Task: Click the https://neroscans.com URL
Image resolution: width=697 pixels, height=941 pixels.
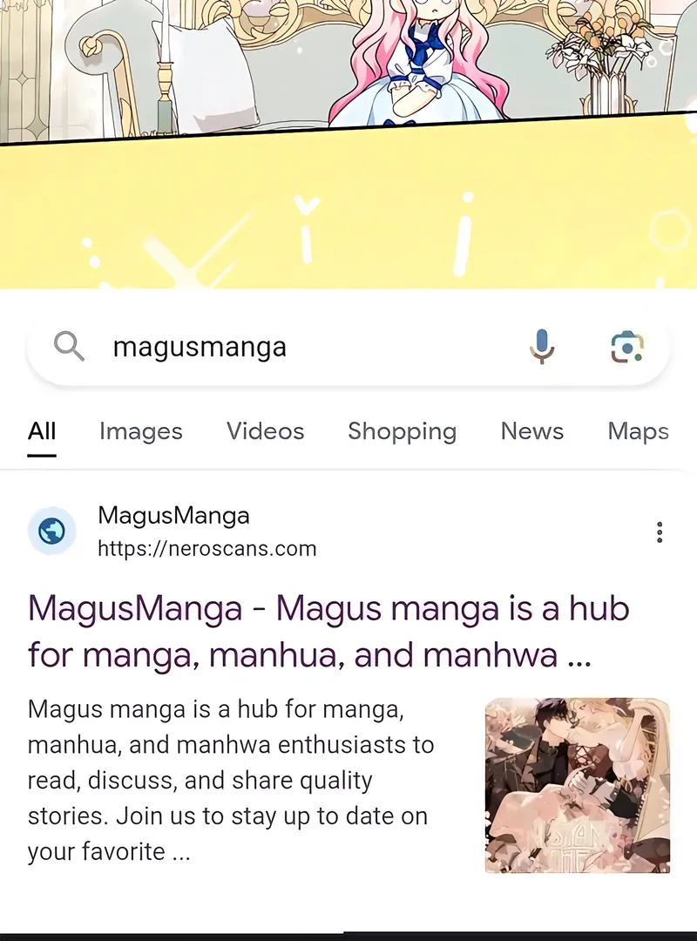Action: pyautogui.click(x=207, y=549)
